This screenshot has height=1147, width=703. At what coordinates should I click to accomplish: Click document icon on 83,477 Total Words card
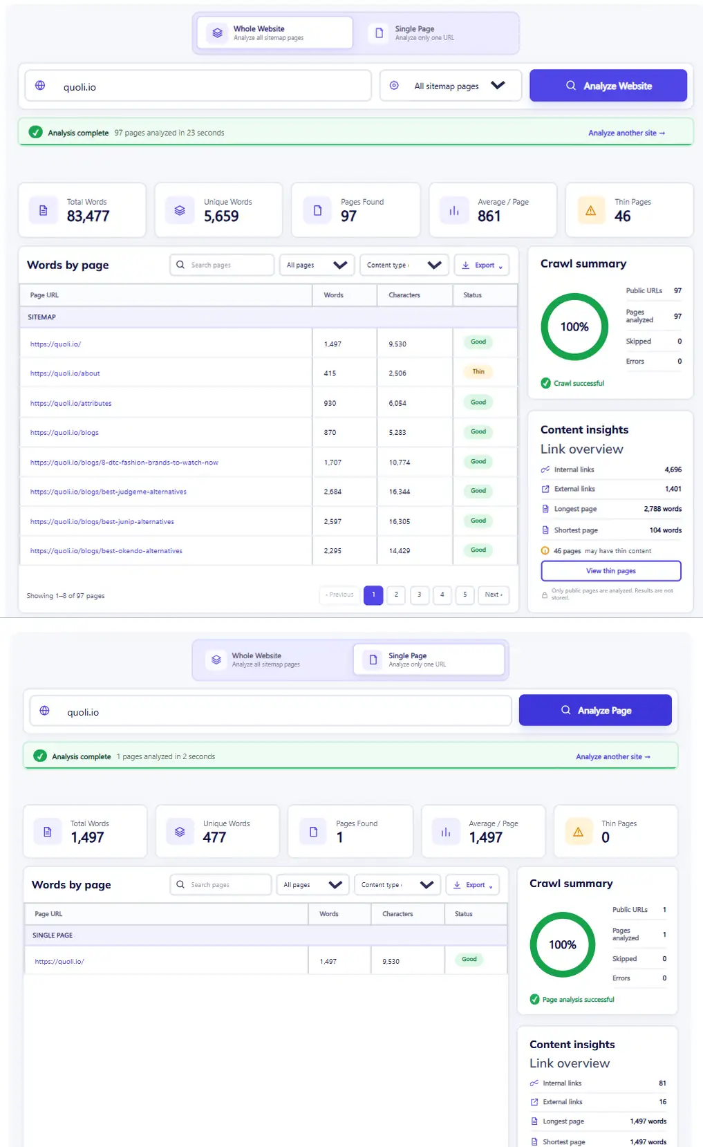tap(44, 210)
